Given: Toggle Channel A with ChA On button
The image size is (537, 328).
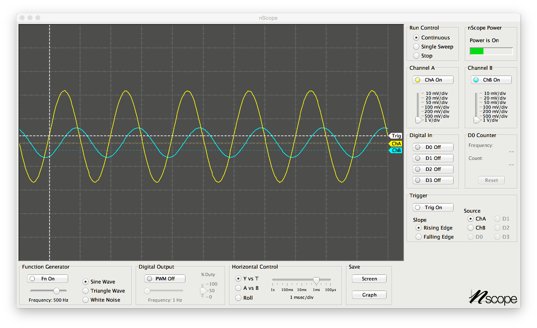Looking at the screenshot, I should pyautogui.click(x=433, y=80).
